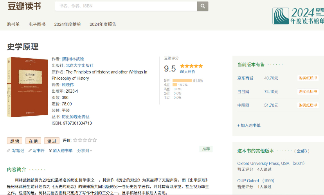This screenshot has height=195, width=324.
Task: Click the 40.70元 price link
Action: click(x=271, y=78)
